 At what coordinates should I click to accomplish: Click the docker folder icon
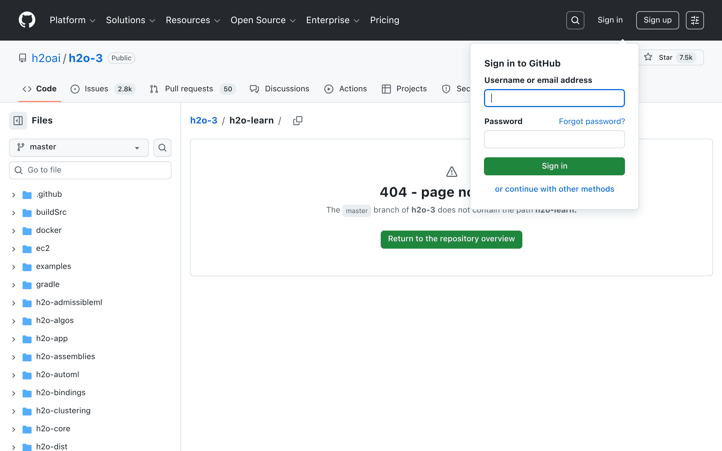point(27,231)
